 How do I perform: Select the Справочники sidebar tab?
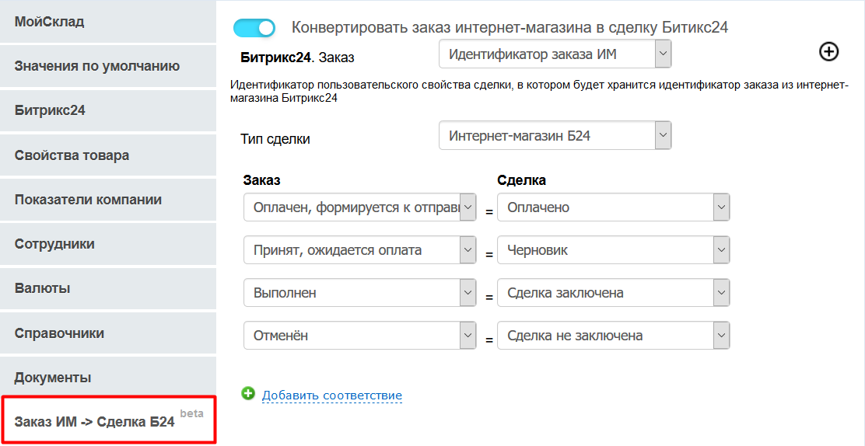tap(107, 333)
